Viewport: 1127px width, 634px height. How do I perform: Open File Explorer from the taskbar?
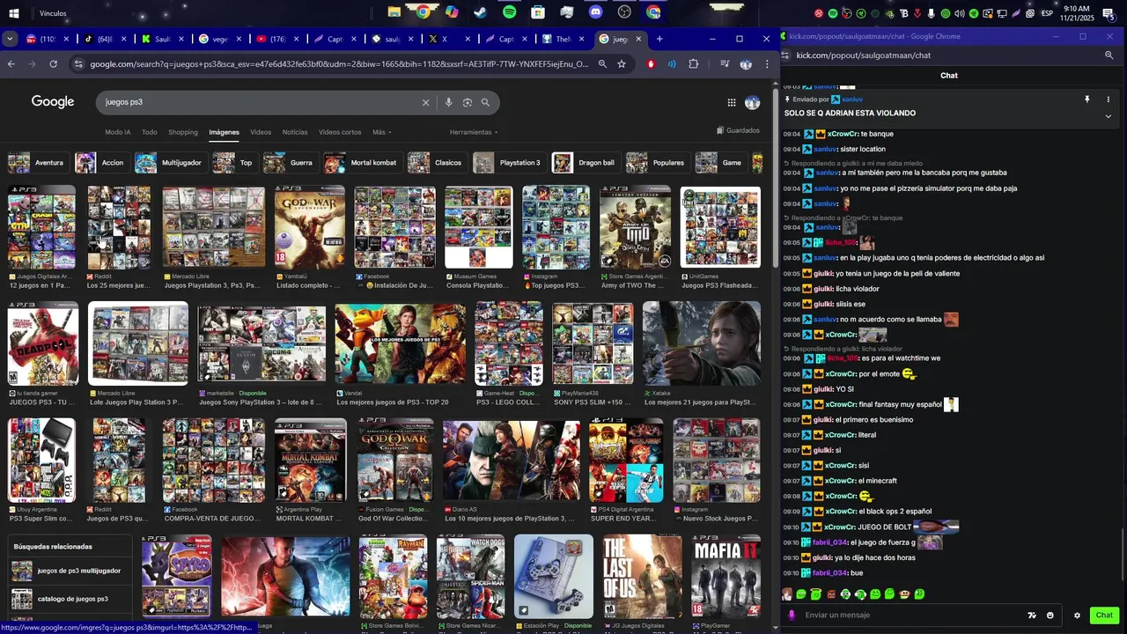point(394,12)
